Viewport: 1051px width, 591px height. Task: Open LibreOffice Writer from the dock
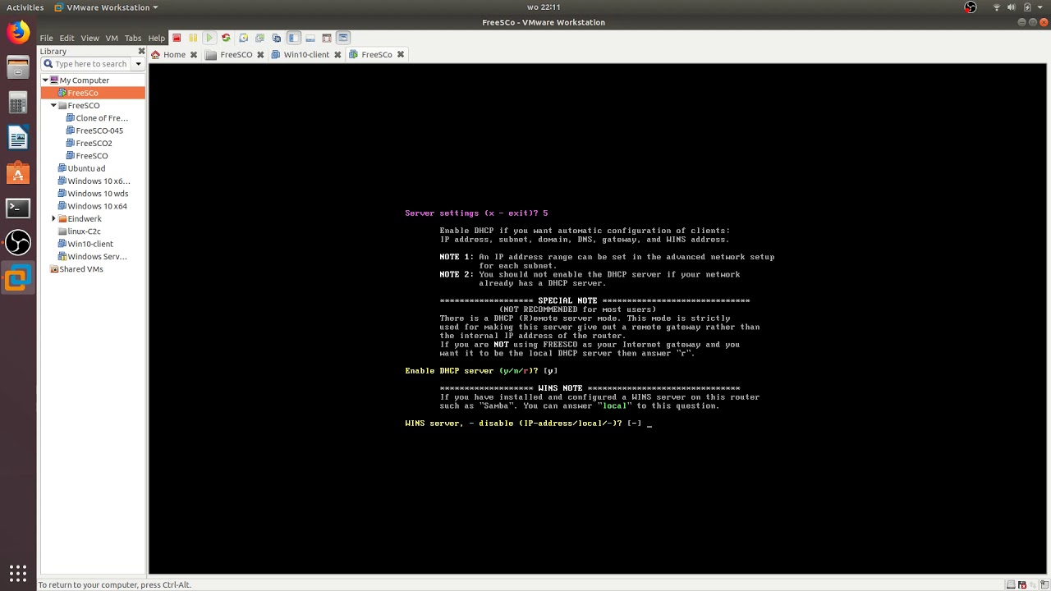pos(18,138)
